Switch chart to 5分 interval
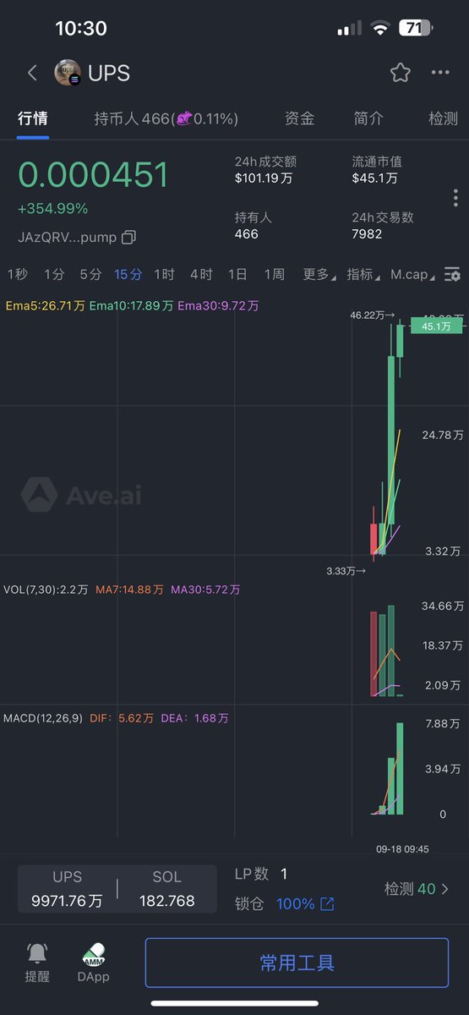Viewport: 469px width, 1015px height. pyautogui.click(x=90, y=274)
